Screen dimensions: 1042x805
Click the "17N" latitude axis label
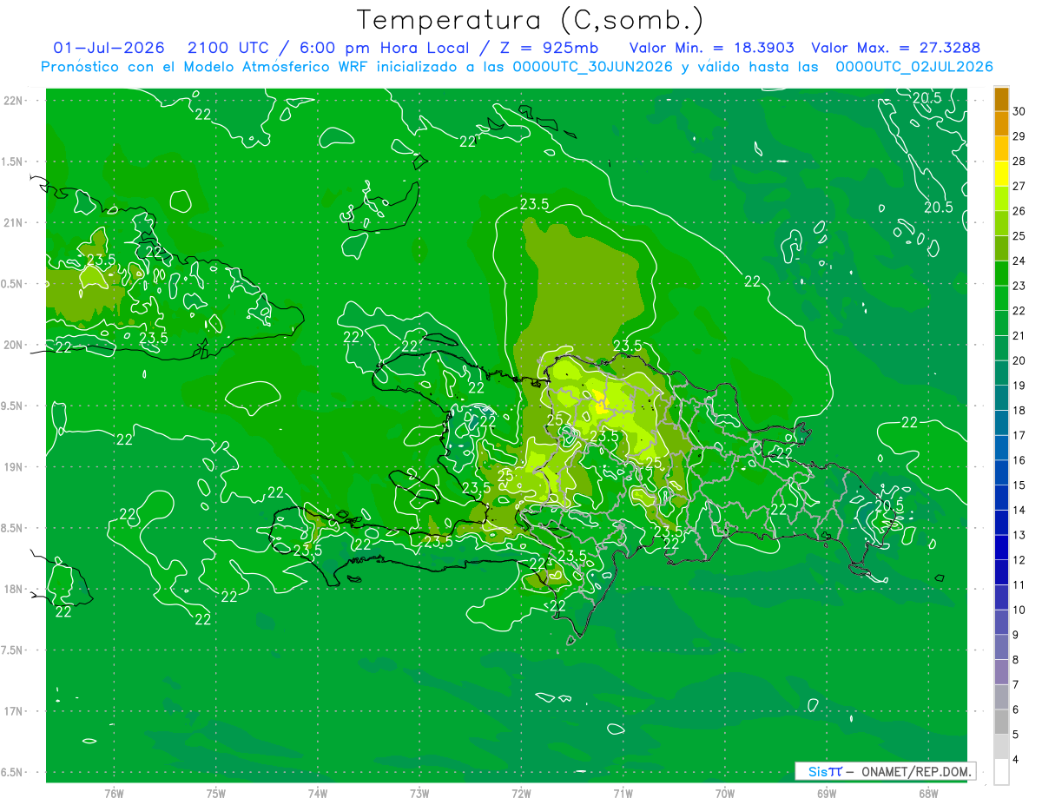[x=12, y=711]
